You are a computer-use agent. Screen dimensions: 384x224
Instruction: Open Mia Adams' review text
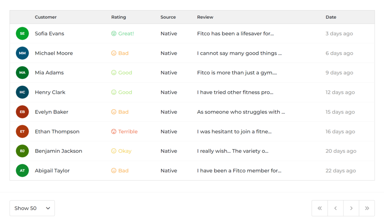(237, 73)
